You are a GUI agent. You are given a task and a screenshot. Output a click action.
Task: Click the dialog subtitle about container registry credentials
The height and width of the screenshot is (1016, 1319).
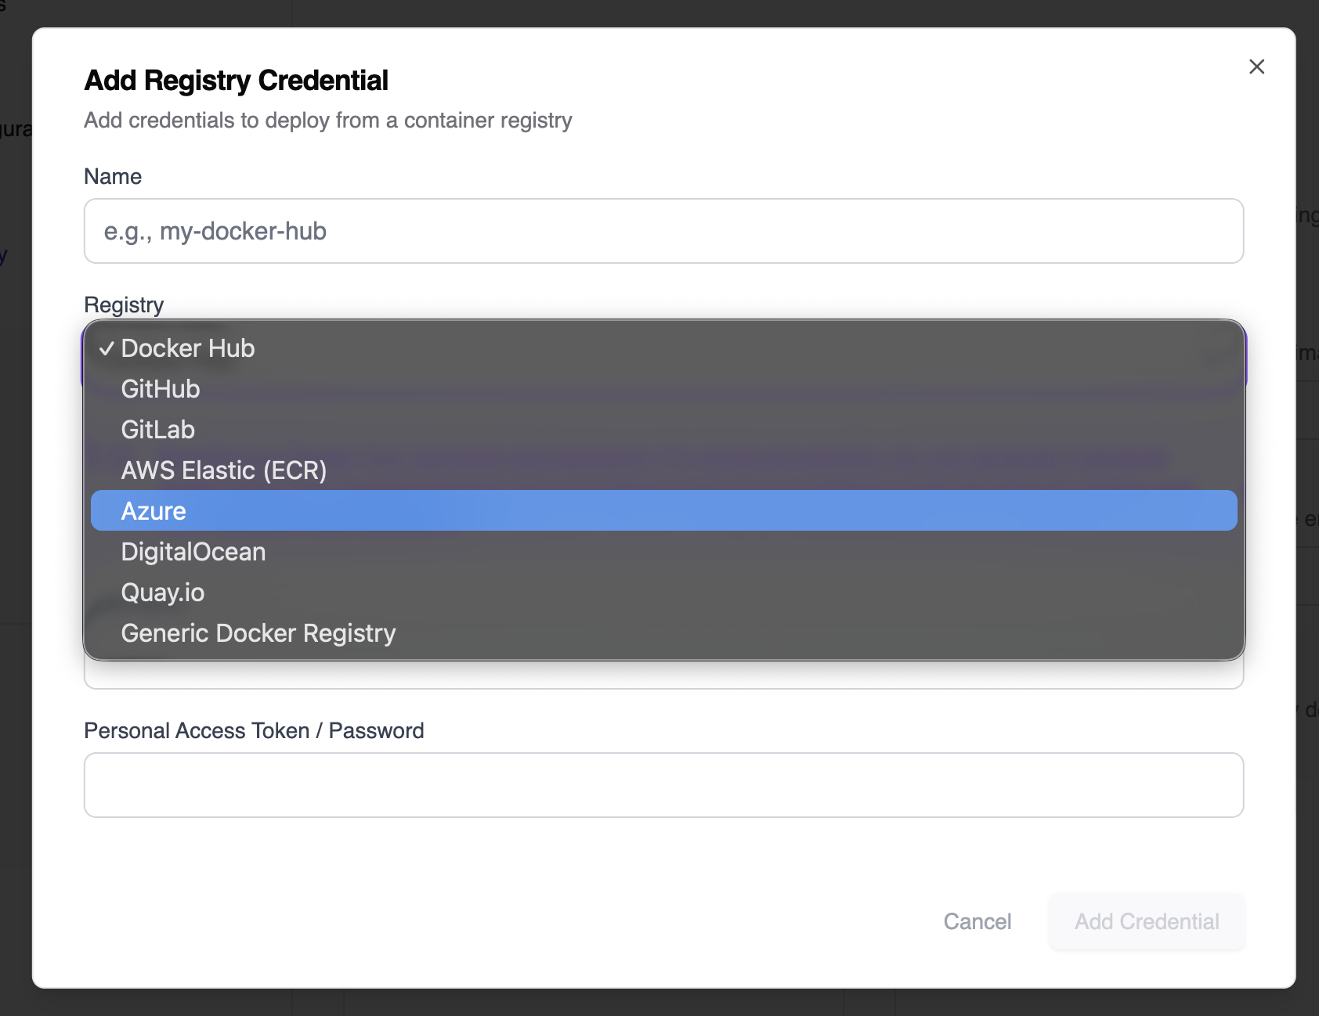(x=327, y=120)
